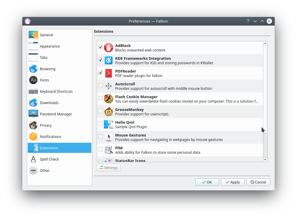This screenshot has width=297, height=218.
Task: Click the General sliders icon in sidebar
Action: 33,35
